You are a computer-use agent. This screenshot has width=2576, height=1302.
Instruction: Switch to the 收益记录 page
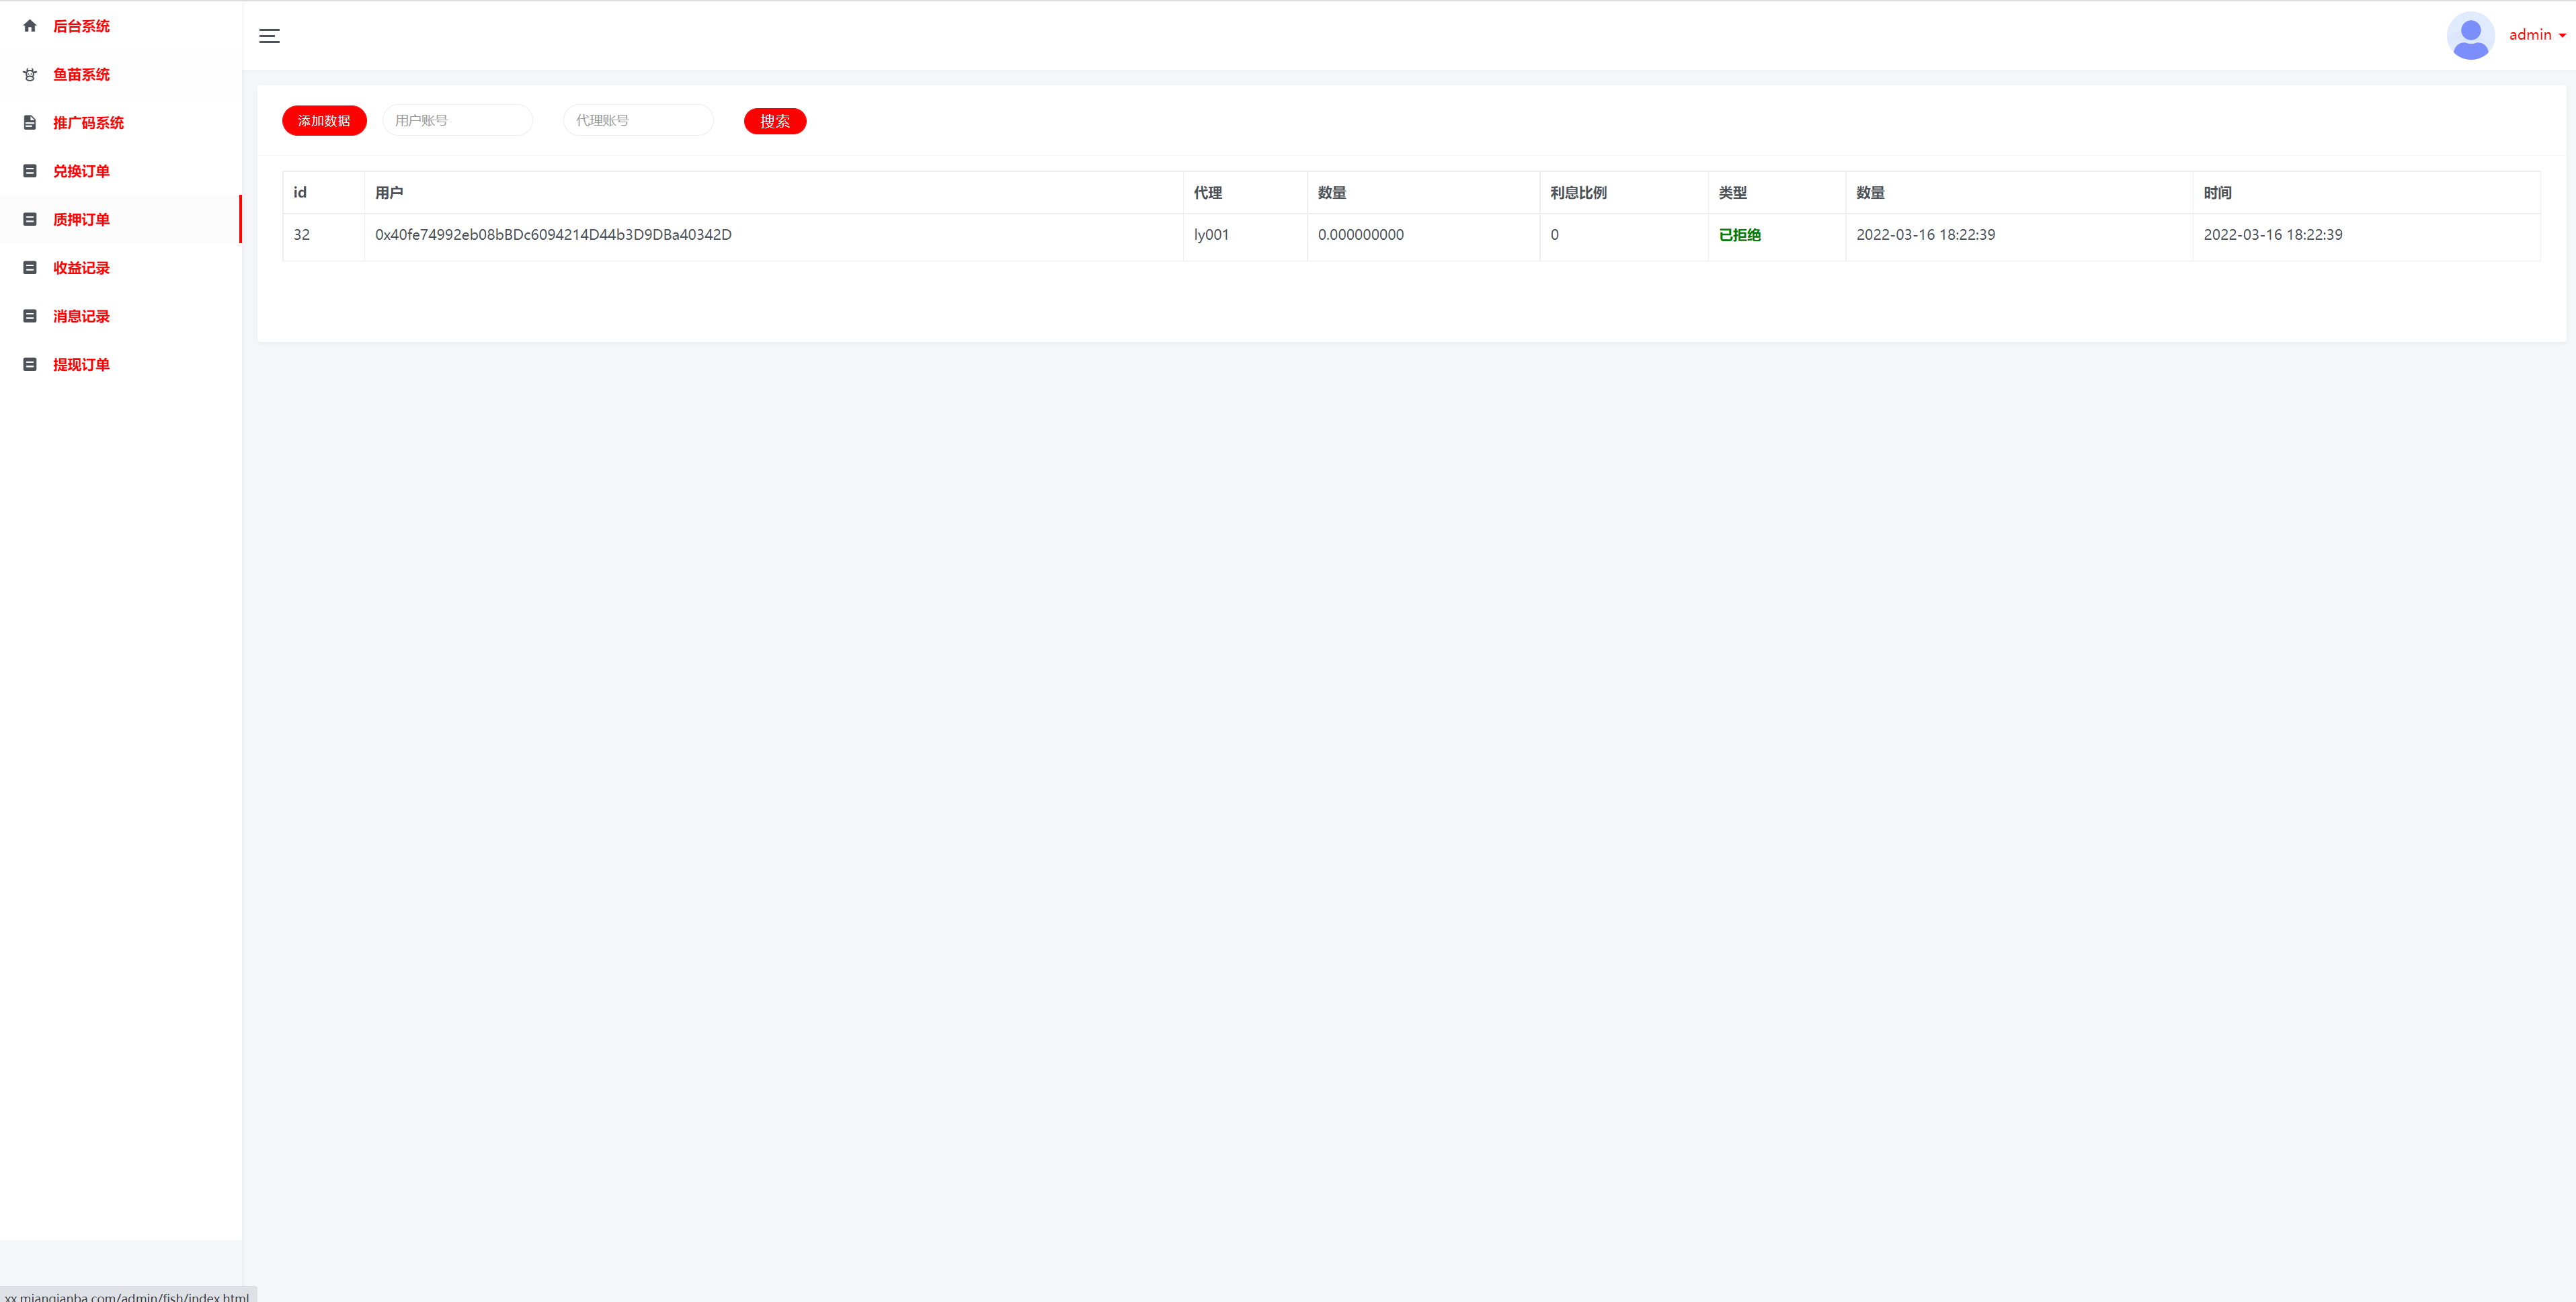(82, 267)
